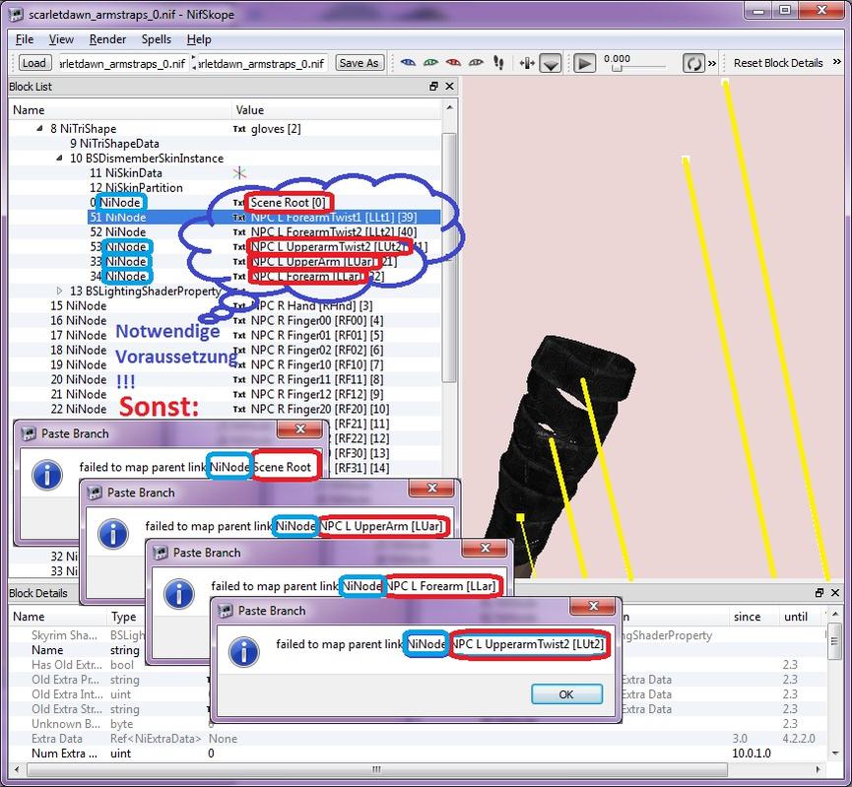Click the Load button
The height and width of the screenshot is (787, 852).
33,63
